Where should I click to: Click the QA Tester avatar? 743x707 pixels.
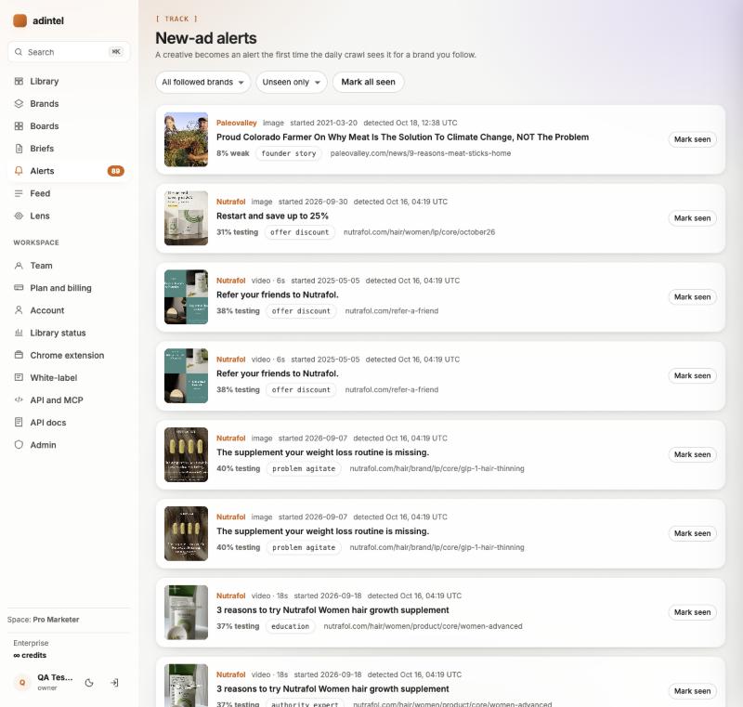[21, 682]
